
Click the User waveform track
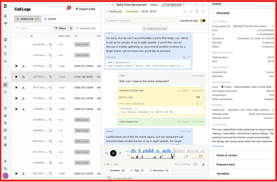(x=168, y=156)
